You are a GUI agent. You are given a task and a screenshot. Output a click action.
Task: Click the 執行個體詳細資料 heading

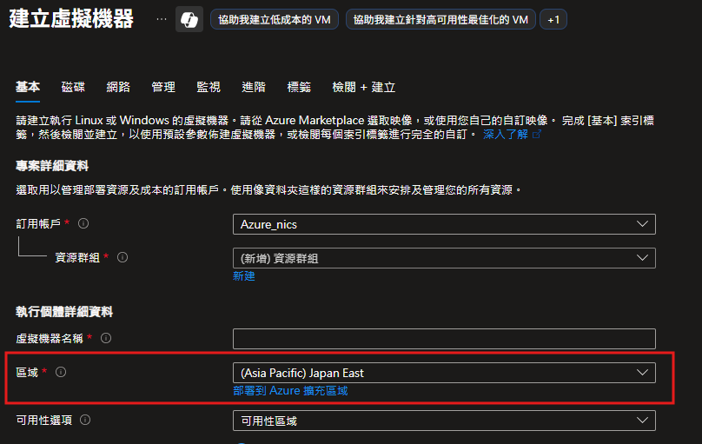(x=64, y=312)
